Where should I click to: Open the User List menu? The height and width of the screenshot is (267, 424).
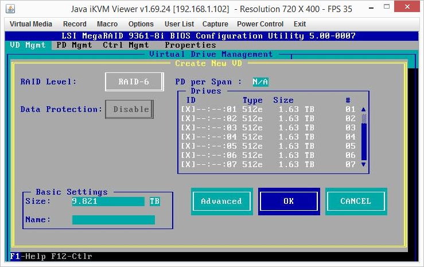click(179, 24)
